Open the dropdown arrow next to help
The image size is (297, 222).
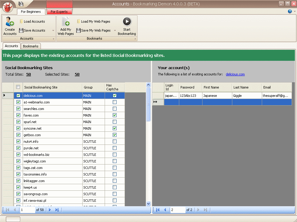coord(295,11)
